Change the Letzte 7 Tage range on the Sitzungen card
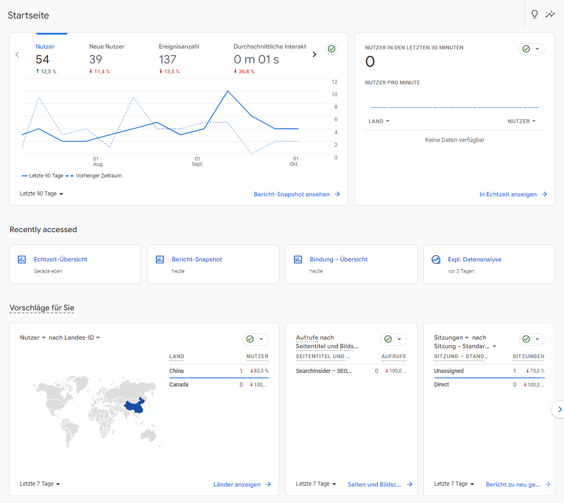This screenshot has width=564, height=503. pos(454,484)
